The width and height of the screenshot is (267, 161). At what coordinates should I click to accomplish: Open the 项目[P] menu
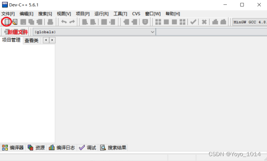tap(83, 14)
